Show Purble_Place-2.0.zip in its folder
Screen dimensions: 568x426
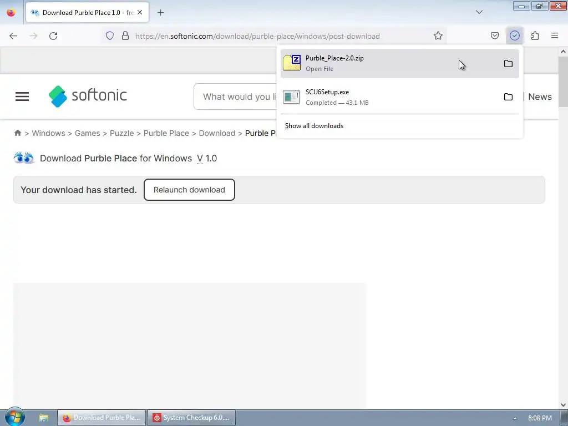point(508,63)
